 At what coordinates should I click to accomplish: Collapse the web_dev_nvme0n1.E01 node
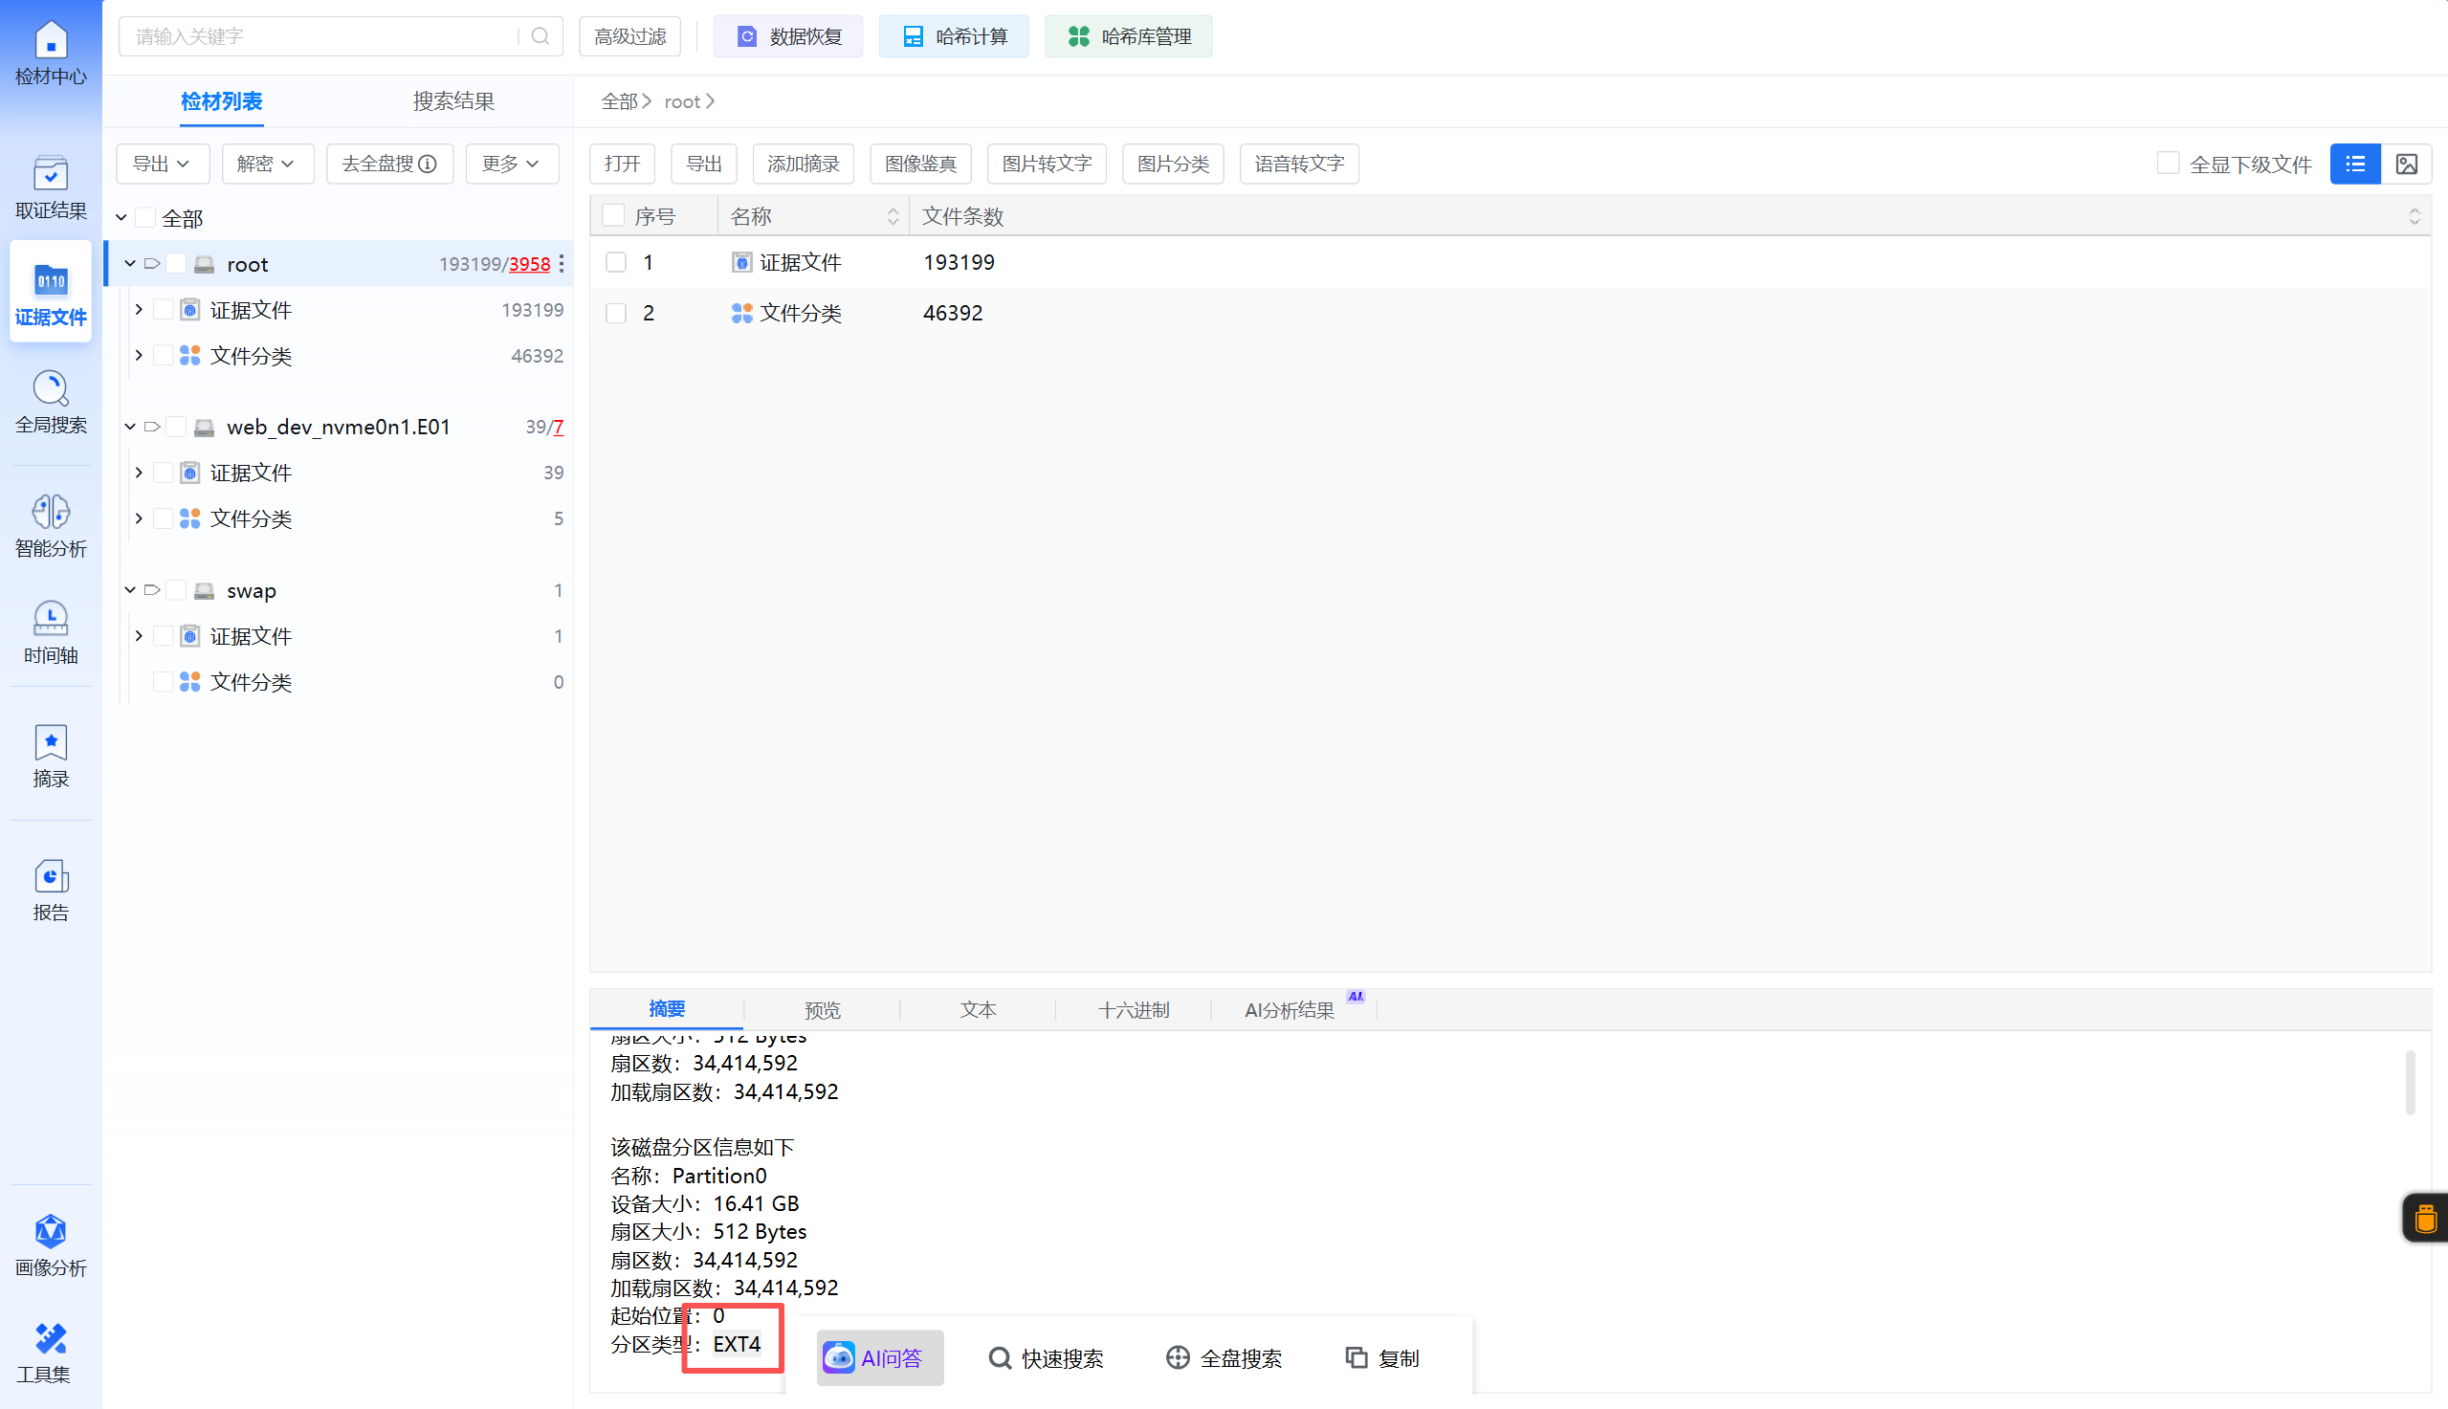[131, 426]
